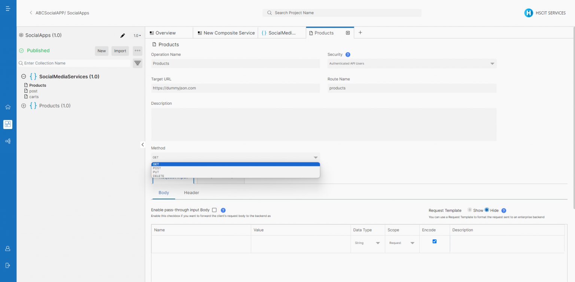This screenshot has width=575, height=282.
Task: Go to home via sidebar icon
Action: point(8,107)
